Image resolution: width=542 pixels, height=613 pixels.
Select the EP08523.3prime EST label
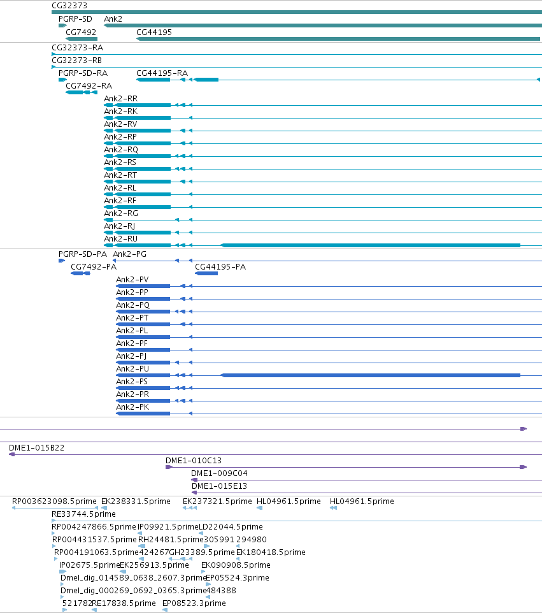194,603
